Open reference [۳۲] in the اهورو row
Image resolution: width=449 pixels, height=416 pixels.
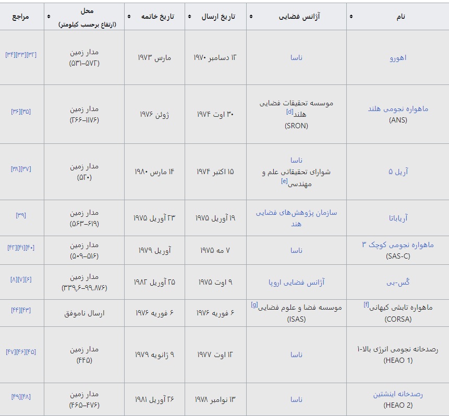tap(31, 55)
